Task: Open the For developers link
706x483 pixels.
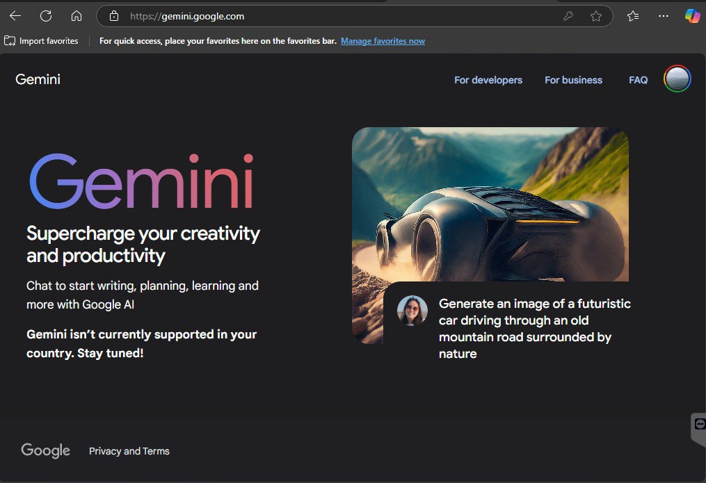Action: (488, 80)
